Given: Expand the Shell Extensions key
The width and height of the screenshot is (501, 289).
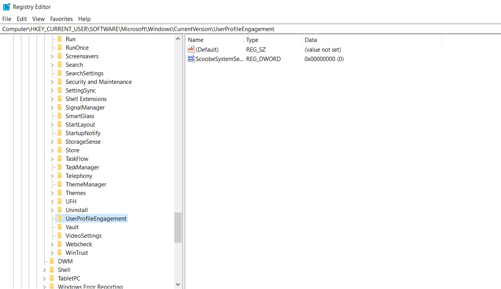Looking at the screenshot, I should (52, 99).
